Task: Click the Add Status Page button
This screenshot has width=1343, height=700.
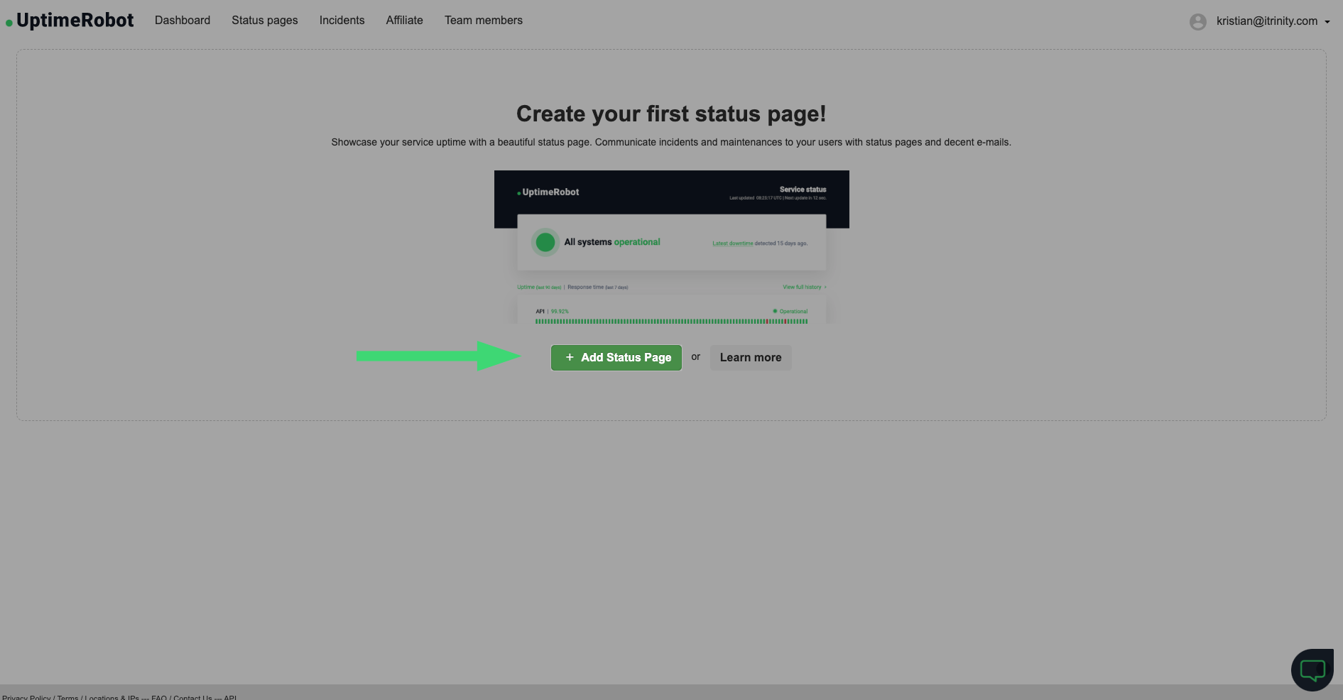Action: pos(616,358)
